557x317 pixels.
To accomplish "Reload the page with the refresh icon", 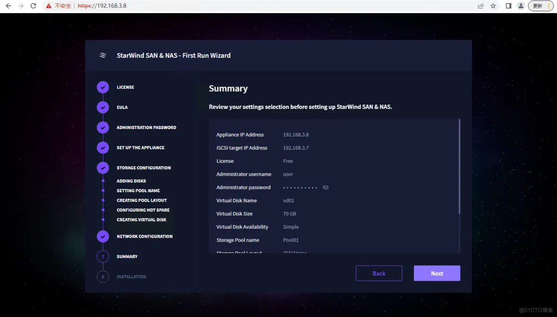I will coord(33,6).
